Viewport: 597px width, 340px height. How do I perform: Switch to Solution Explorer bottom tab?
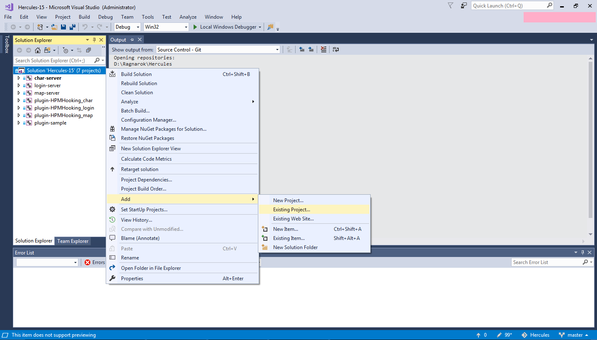pyautogui.click(x=34, y=241)
